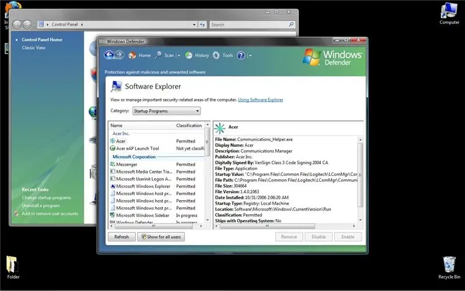Click the Control Panel refresh arrows icon
This screenshot has height=291, width=465.
pos(202,24)
